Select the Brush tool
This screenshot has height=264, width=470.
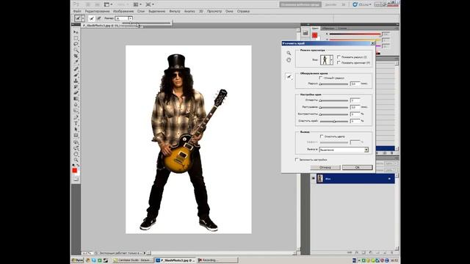click(76, 75)
